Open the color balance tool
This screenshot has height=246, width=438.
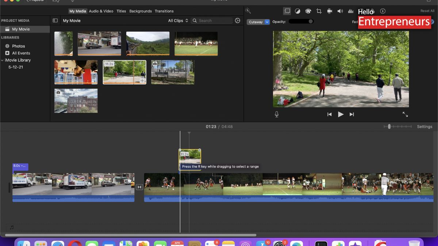[297, 11]
